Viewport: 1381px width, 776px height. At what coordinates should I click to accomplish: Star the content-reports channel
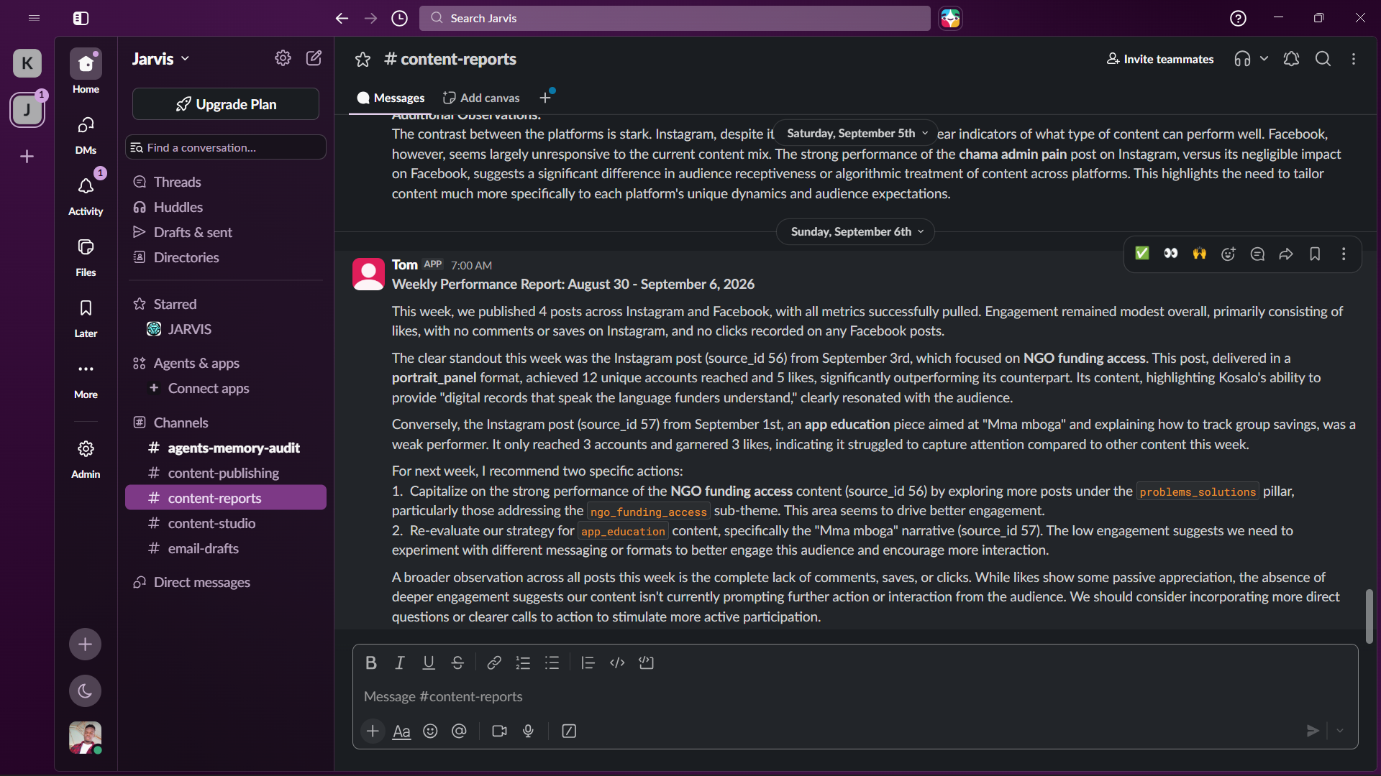tap(363, 59)
